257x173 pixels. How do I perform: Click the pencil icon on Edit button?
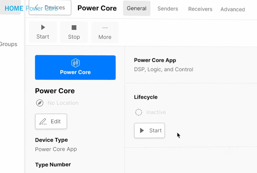(x=43, y=122)
